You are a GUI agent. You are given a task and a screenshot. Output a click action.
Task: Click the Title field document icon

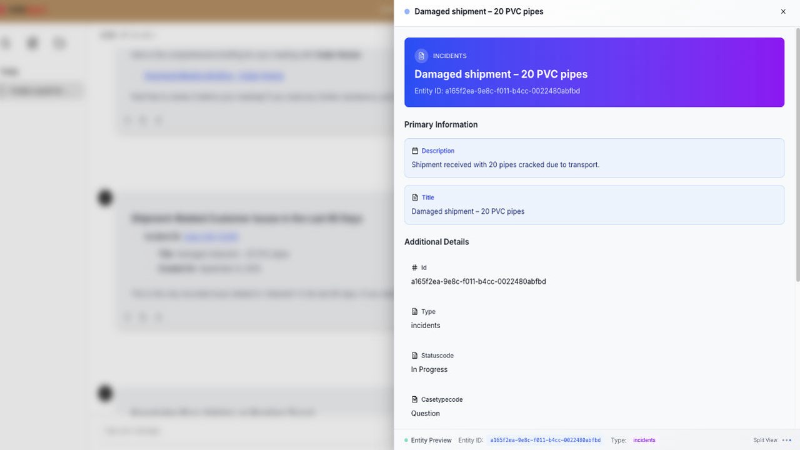coord(415,197)
